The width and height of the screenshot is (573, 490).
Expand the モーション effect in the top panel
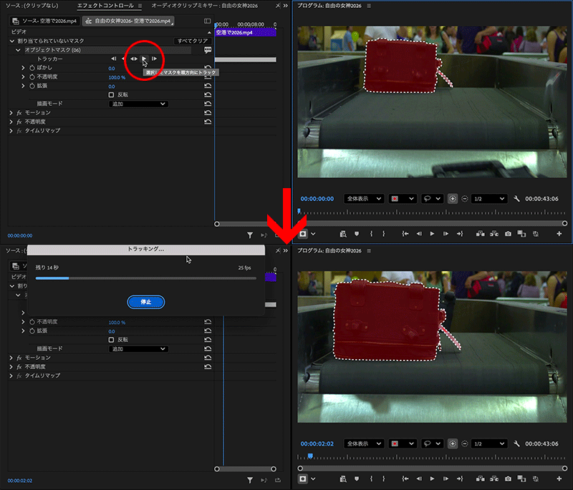tap(11, 113)
